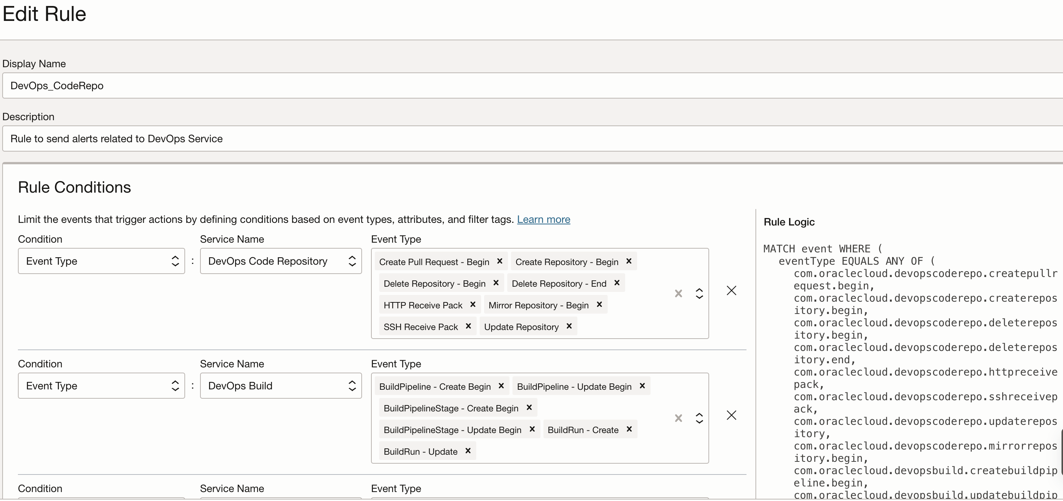Screen dimensions: 1063x501
Task: Remove the BuildPipeline - Update Begin tag
Action: (642, 386)
